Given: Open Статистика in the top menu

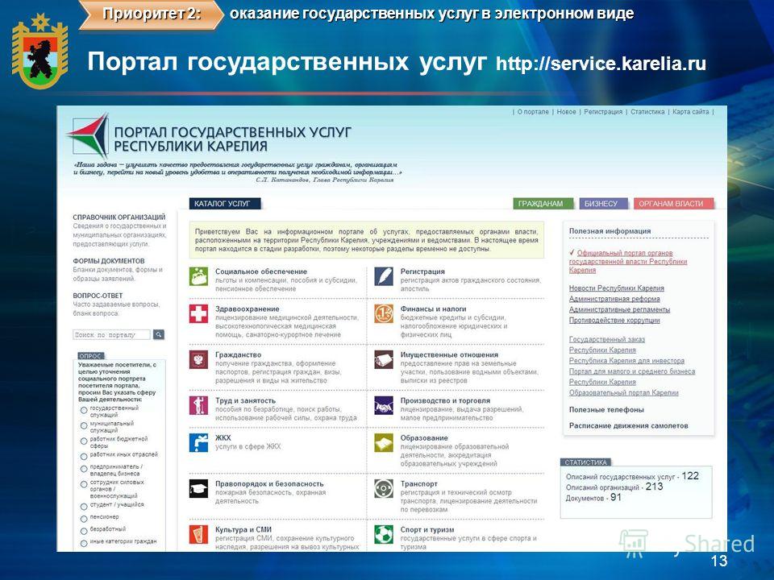Looking at the screenshot, I should [x=647, y=112].
